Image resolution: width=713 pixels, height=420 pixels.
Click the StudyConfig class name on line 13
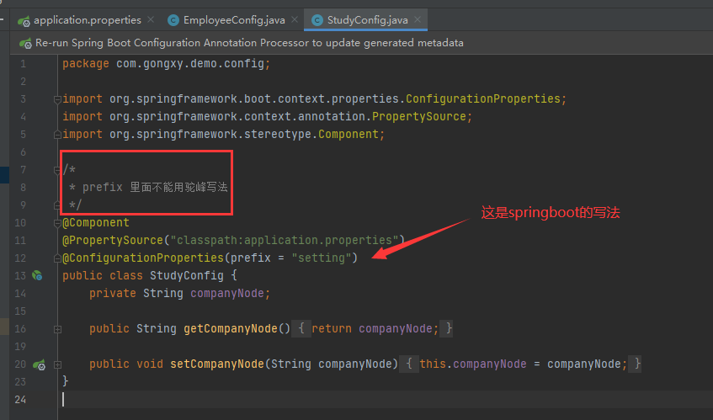click(x=186, y=276)
